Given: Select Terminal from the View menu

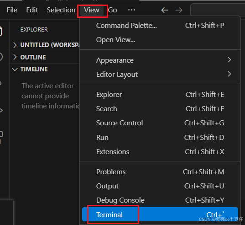Looking at the screenshot, I should [160, 214].
